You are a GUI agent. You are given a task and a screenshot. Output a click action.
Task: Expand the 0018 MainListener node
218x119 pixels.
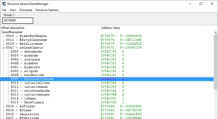click(x=4, y=44)
